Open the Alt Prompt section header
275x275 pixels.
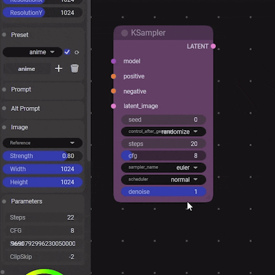[25, 109]
